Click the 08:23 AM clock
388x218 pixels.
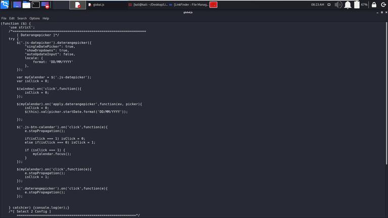coord(317,5)
